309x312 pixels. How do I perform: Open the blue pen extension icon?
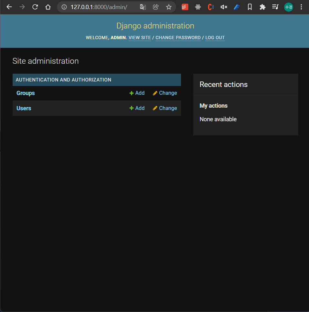pos(237,7)
